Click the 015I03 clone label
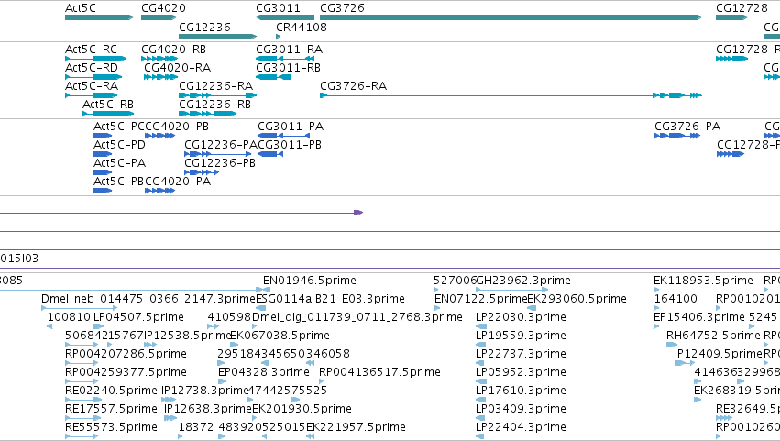This screenshot has height=441, width=780. pos(19,258)
